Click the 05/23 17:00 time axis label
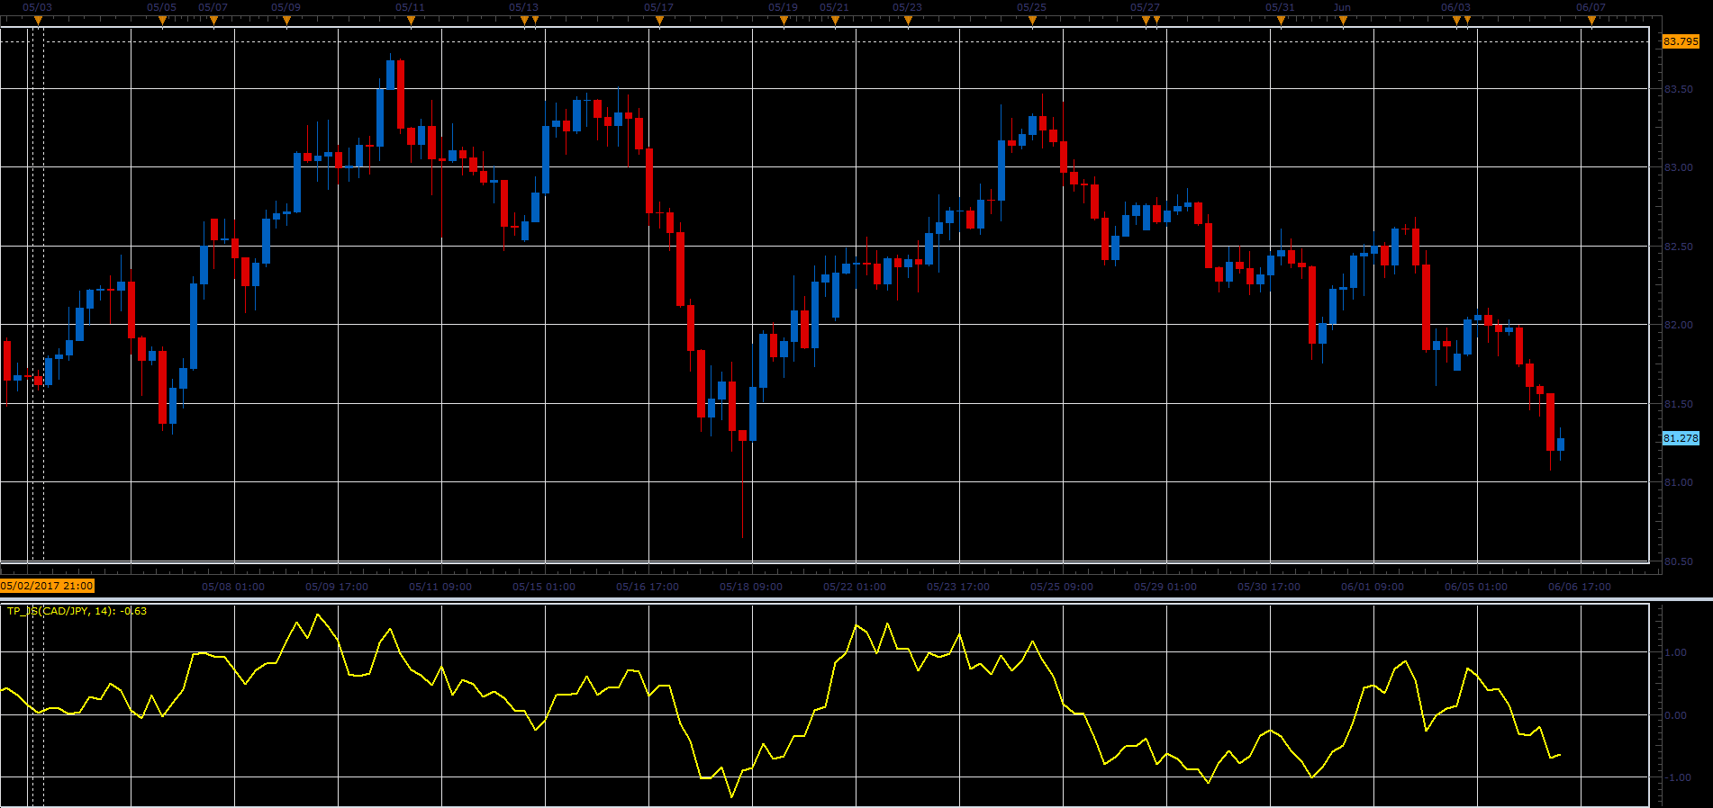The height and width of the screenshot is (808, 1713). (x=958, y=587)
